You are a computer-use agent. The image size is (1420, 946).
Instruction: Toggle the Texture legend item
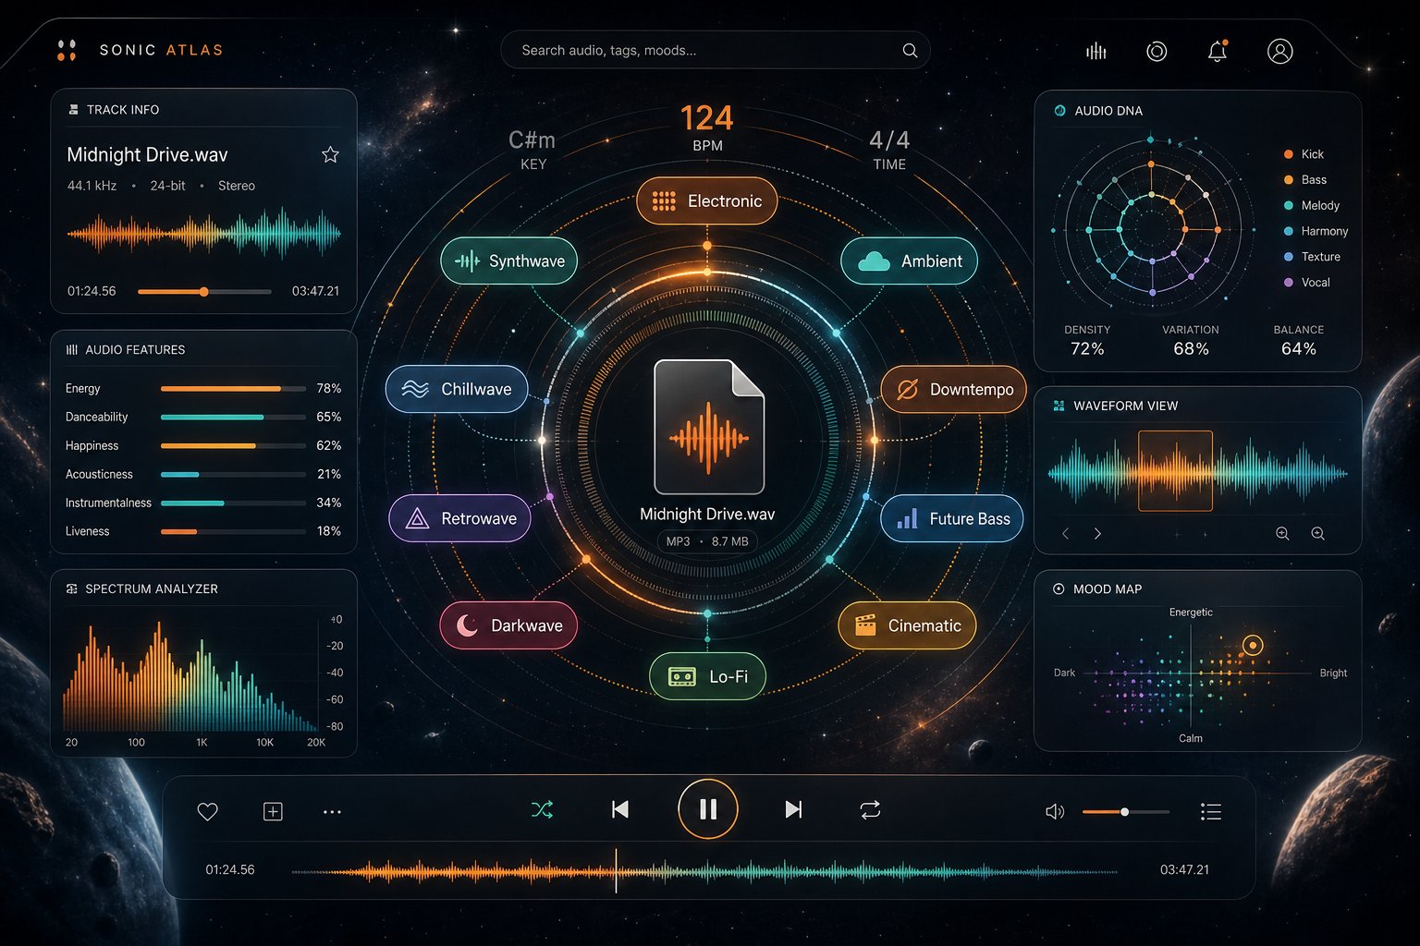(x=1311, y=257)
